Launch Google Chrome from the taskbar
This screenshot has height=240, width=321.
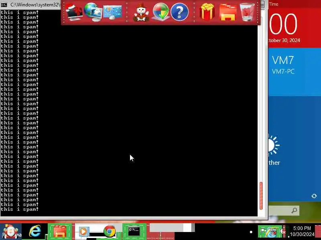[x=109, y=232]
